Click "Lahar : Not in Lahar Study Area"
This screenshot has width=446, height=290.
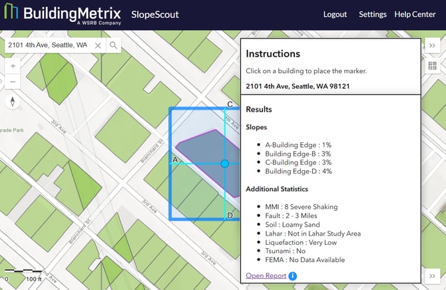[x=313, y=233]
